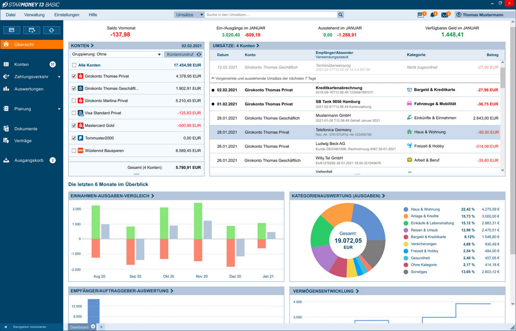Open the Verwaltung menu

point(34,15)
